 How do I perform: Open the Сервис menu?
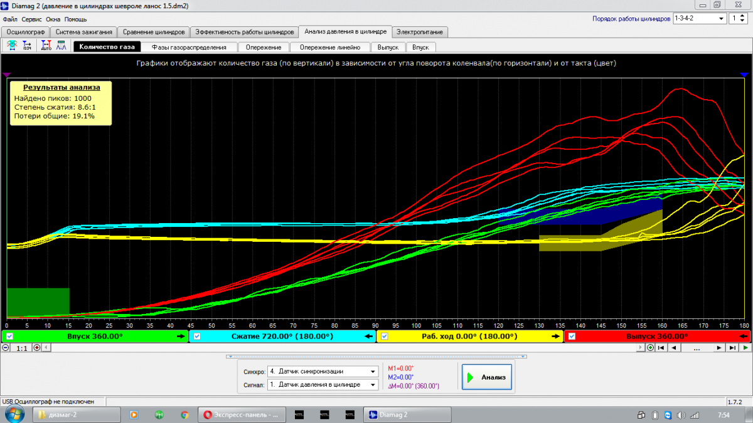pos(31,19)
